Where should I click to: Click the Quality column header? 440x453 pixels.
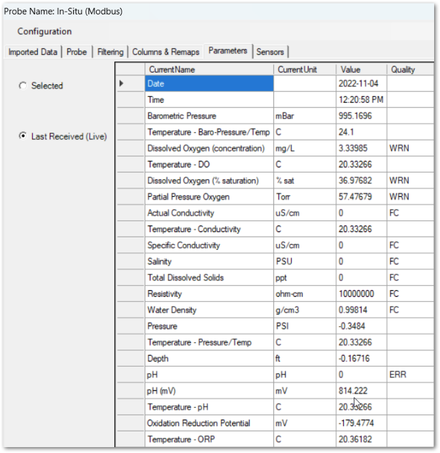tap(410, 69)
